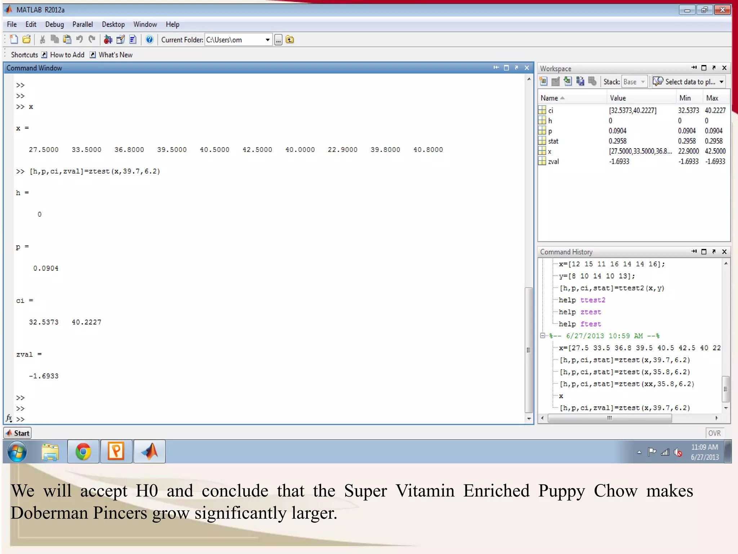Click the Command Window vertical scrollbar thumb
This screenshot has height=554, width=738.
coord(529,350)
